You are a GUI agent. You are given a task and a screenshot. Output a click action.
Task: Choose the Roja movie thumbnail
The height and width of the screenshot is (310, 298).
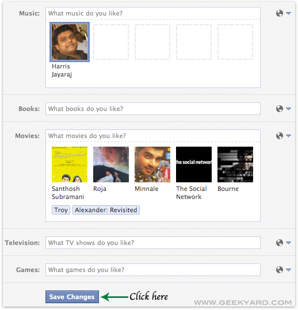(x=111, y=164)
